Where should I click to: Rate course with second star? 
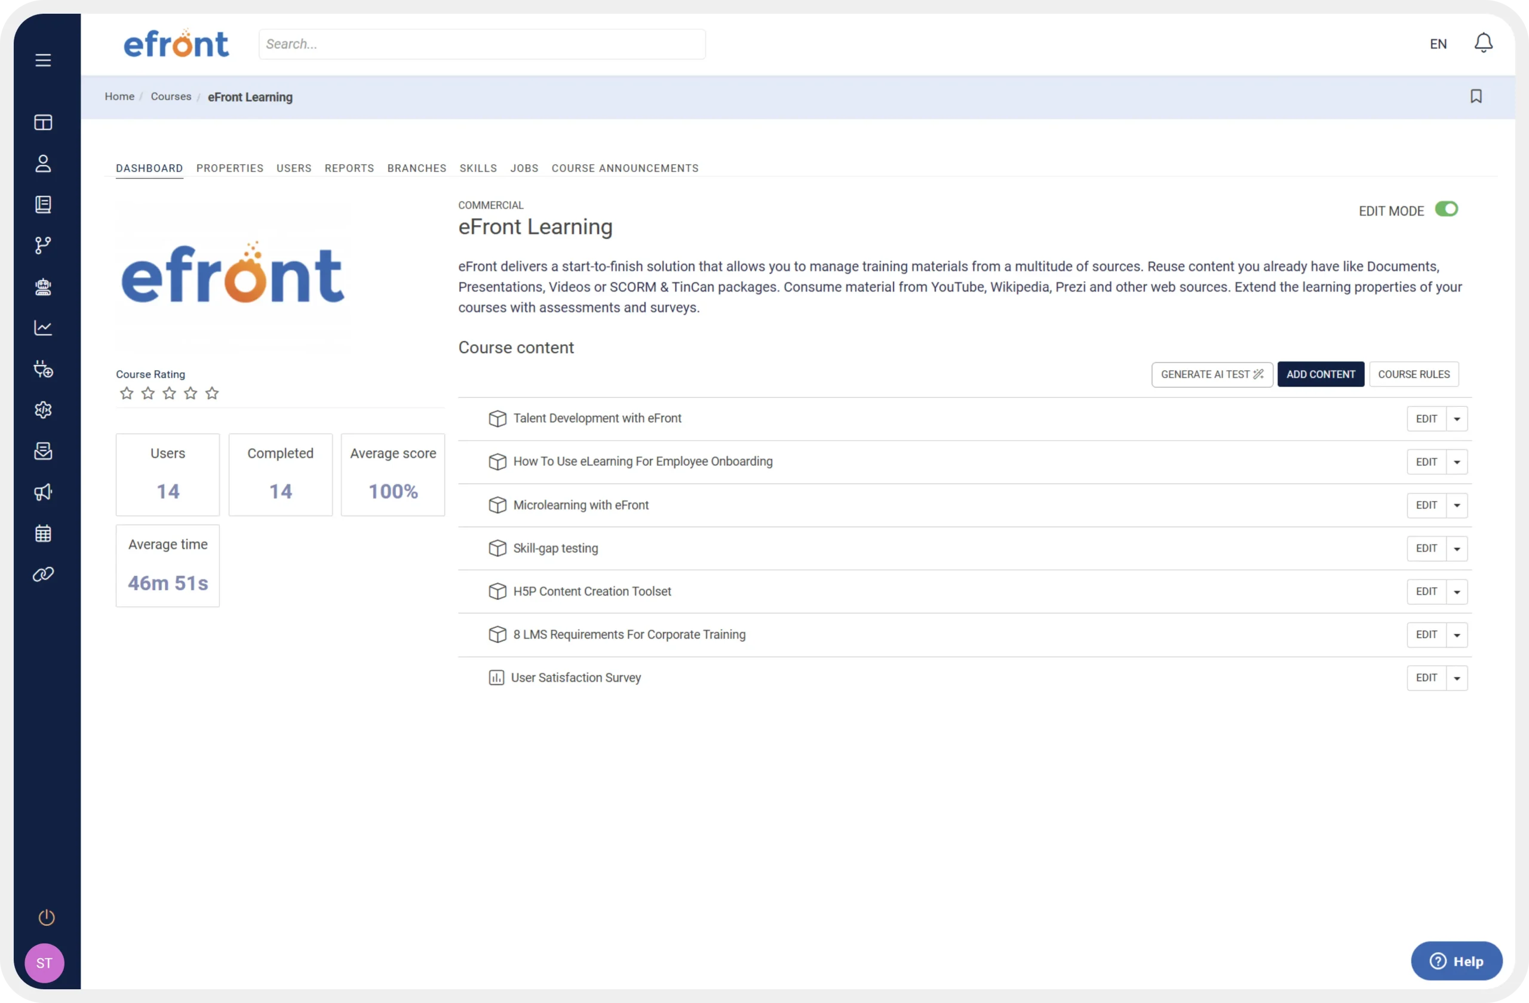148,393
